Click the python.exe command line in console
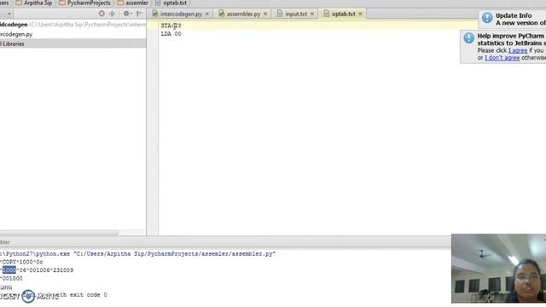The width and height of the screenshot is (546, 307). click(x=138, y=254)
